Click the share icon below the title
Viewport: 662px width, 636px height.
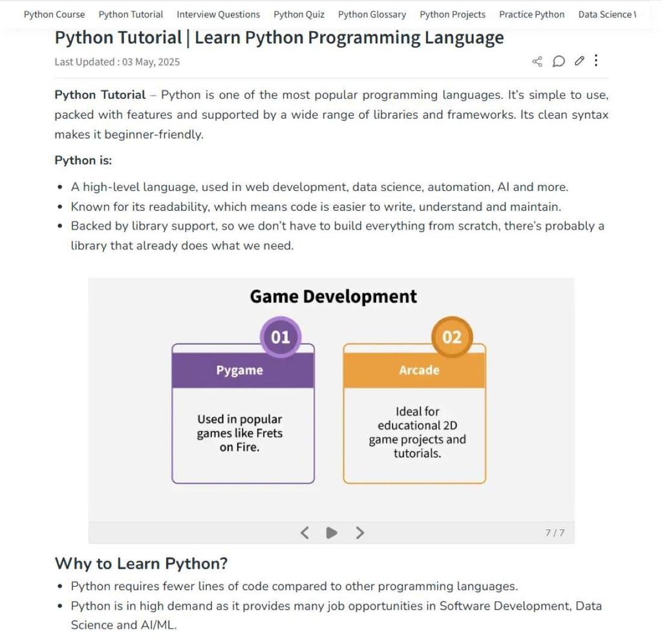point(537,61)
